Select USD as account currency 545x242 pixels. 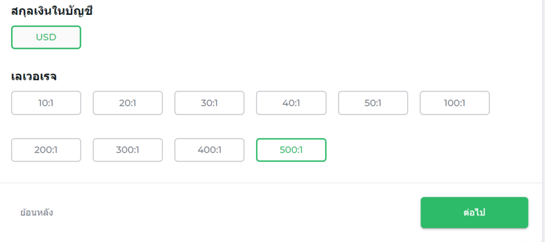coord(46,37)
